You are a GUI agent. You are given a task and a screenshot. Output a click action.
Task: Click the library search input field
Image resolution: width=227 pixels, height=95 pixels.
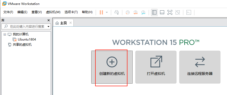(x=26, y=27)
